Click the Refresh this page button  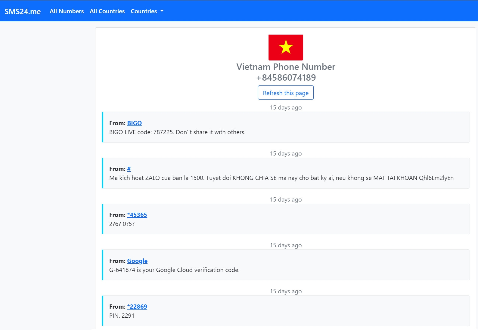(286, 93)
